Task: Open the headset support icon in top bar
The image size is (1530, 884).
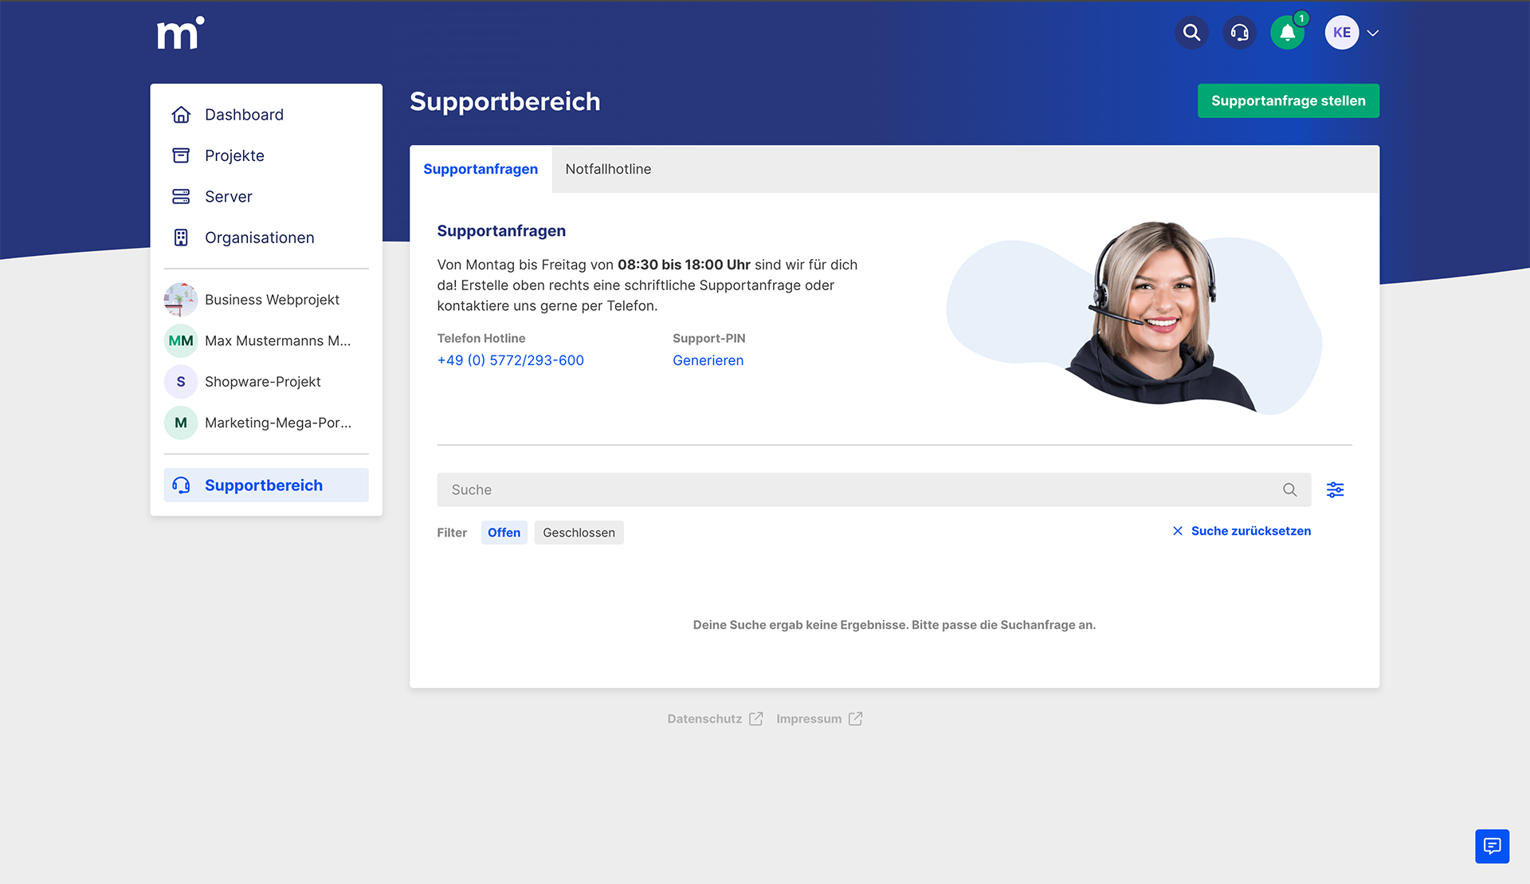Action: point(1239,33)
